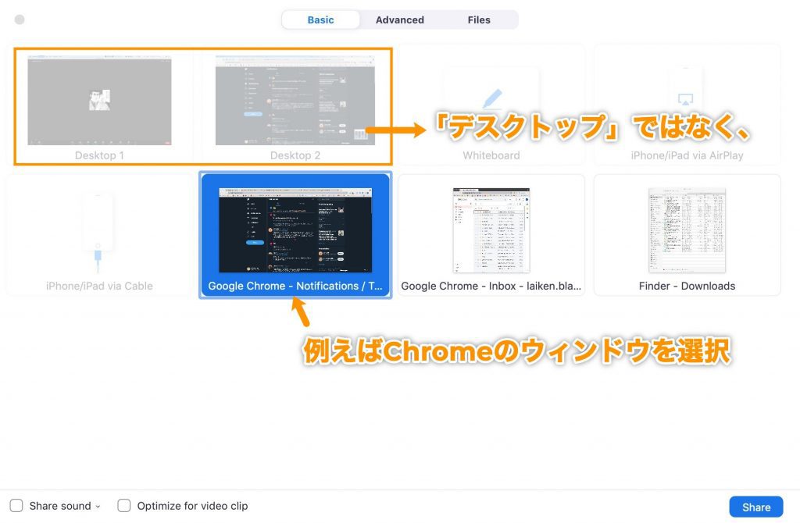Switch to the Basic tab
Viewport: 800px width, 523px height.
pyautogui.click(x=320, y=20)
